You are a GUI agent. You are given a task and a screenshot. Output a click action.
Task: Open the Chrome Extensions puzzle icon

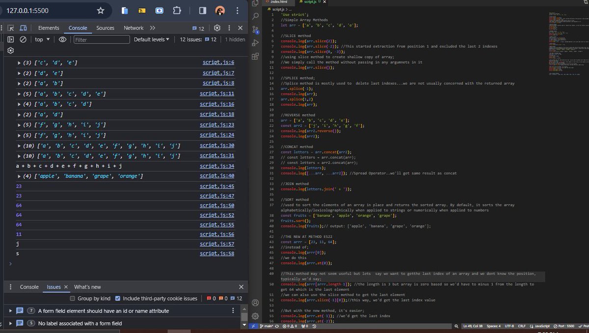click(177, 10)
